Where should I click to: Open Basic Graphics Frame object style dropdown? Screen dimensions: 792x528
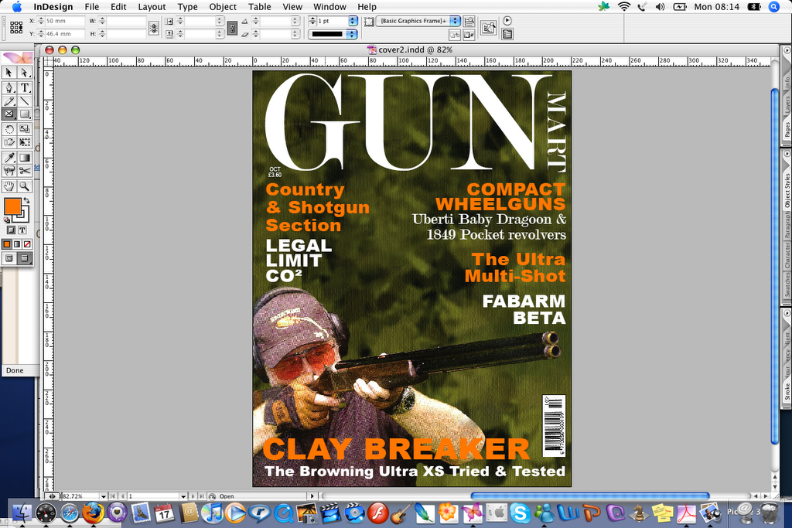pos(455,21)
